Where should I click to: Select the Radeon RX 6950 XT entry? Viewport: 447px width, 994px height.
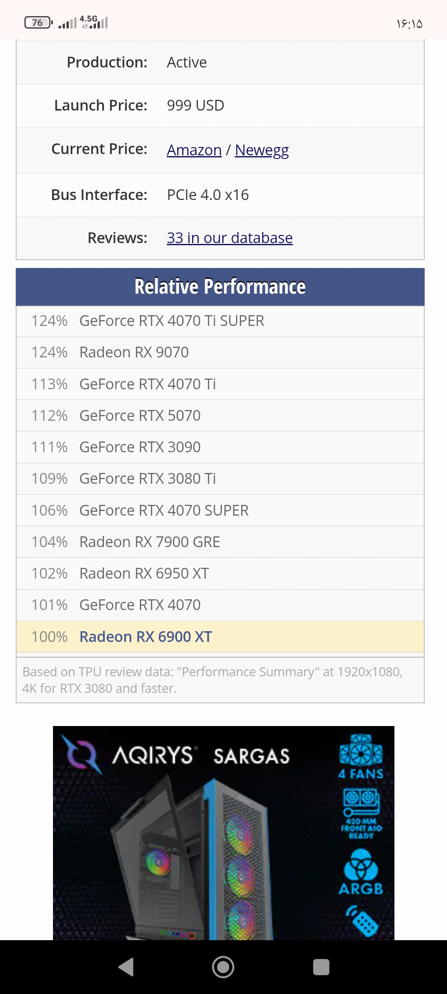[x=220, y=574]
